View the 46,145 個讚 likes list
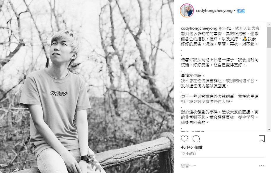Image resolution: width=271 pixels, height=173 pixels. [x=191, y=147]
